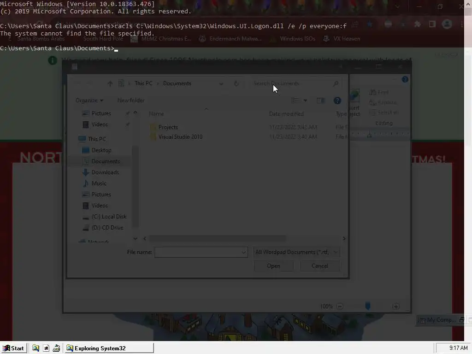
Task: Click the search magnifier icon in dialog
Action: point(336,83)
